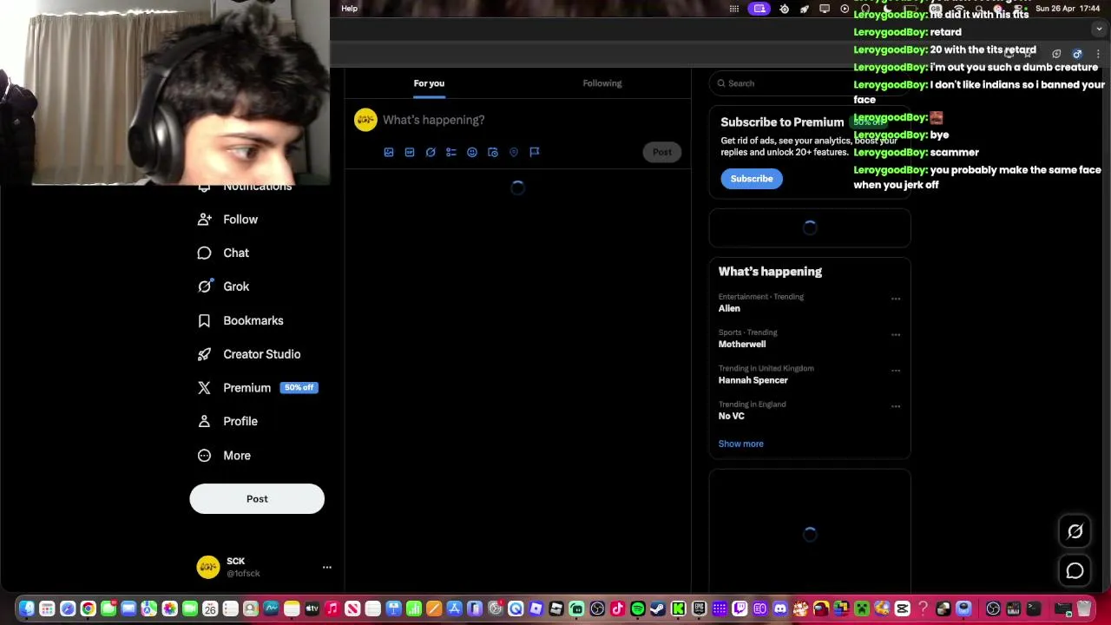
Task: Expand the More menu in the sidebar
Action: [x=224, y=455]
